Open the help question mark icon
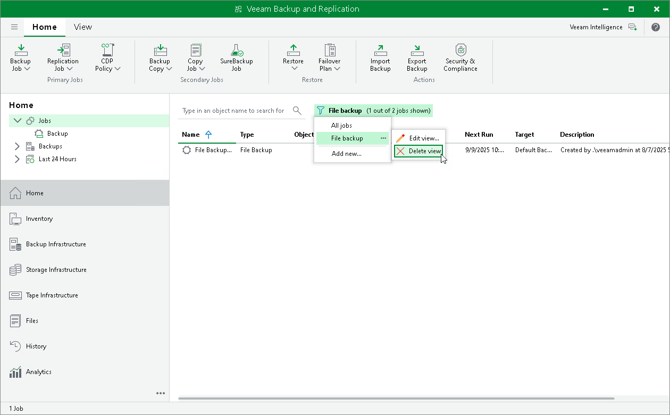Image resolution: width=670 pixels, height=415 pixels. pyautogui.click(x=656, y=27)
